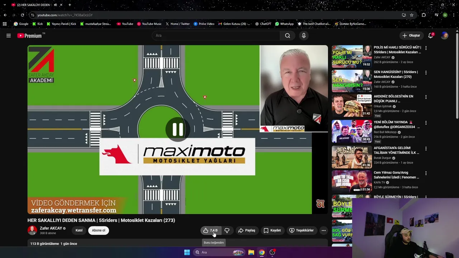Save video with Kaydet button
Screen dimensions: 459x258
point(273,230)
